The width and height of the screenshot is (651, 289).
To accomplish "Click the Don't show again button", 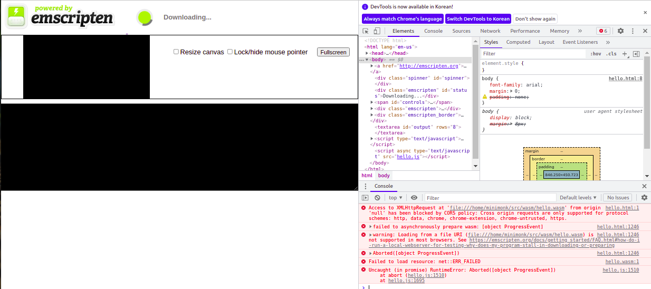I will [x=535, y=19].
